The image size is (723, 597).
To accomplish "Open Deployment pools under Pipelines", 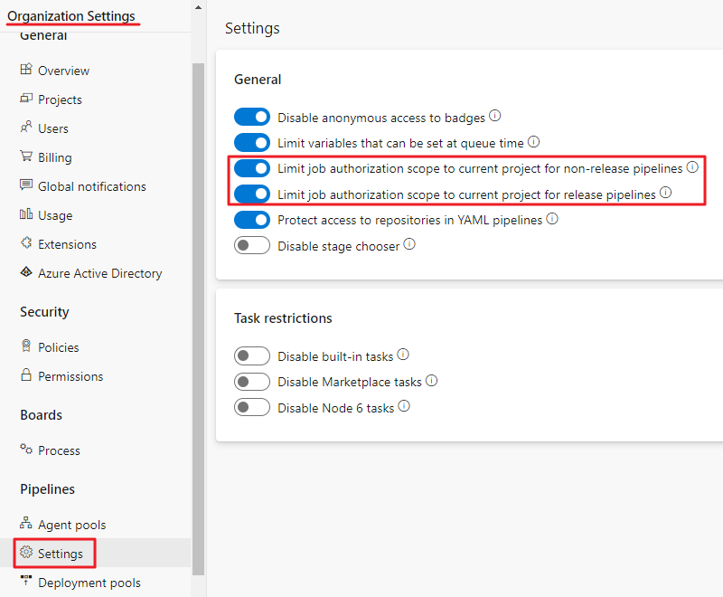I will click(x=89, y=583).
